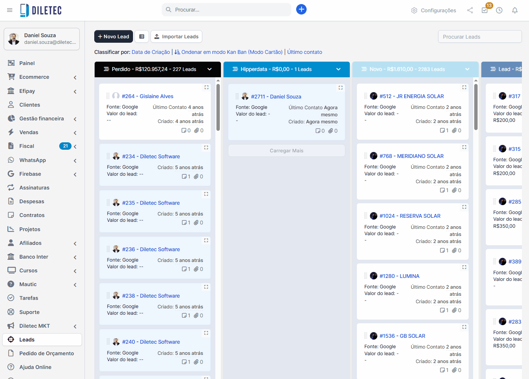The image size is (529, 379).
Task: Select Clientes in the sidebar menu
Action: (x=30, y=104)
